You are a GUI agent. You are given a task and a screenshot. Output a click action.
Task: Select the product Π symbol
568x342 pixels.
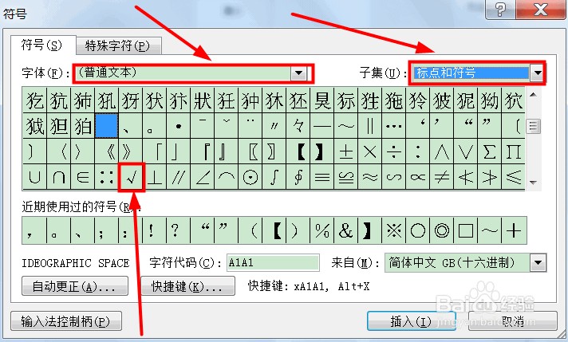pyautogui.click(x=513, y=151)
